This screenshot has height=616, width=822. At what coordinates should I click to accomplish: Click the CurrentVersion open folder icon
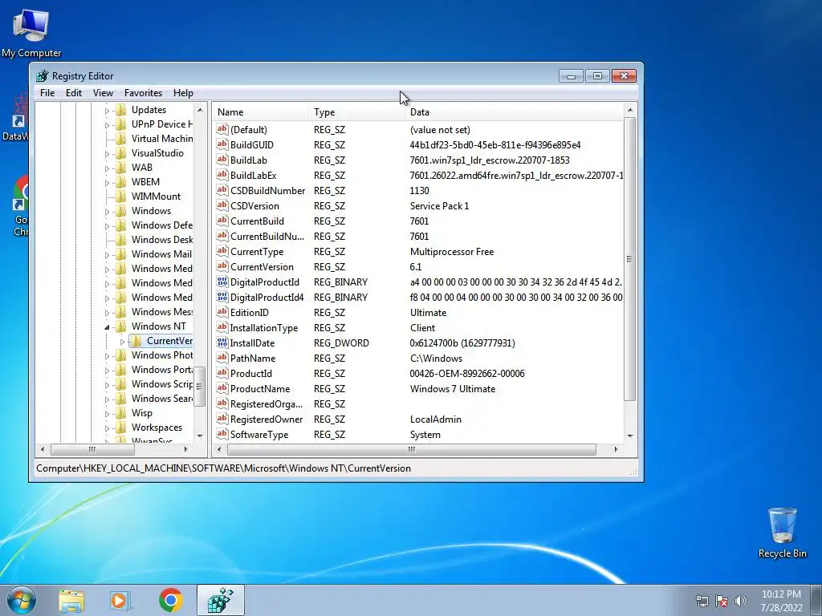click(136, 341)
